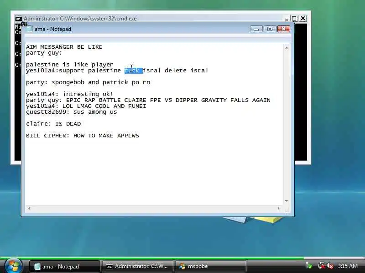The height and width of the screenshot is (273, 365).
Task: Open the msoobe taskbar button
Action: [x=211, y=267]
